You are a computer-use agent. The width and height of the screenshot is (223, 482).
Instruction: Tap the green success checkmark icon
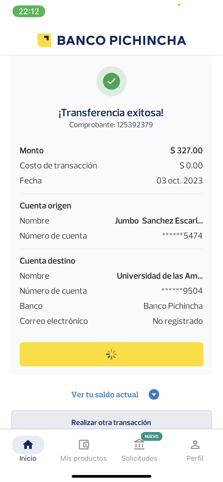(111, 81)
